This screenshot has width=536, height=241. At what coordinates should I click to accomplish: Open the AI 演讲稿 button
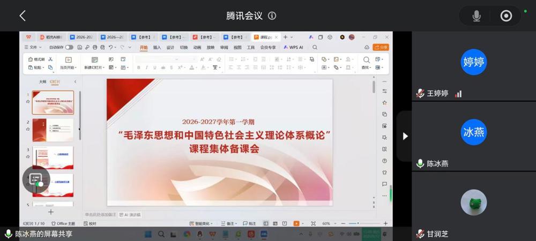pyautogui.click(x=130, y=215)
